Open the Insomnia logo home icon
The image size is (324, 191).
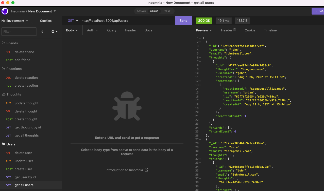coord(5,11)
